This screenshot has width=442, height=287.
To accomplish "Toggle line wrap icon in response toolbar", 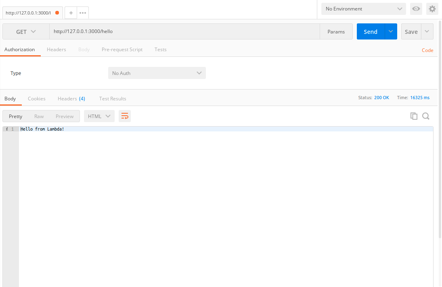I will pyautogui.click(x=125, y=116).
